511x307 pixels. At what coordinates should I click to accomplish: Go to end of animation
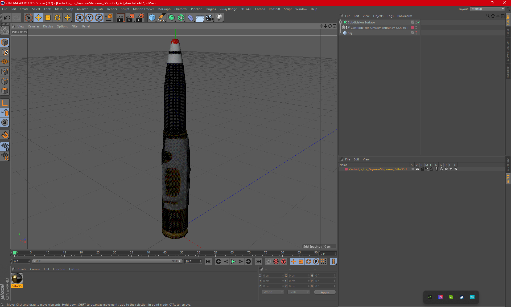pyautogui.click(x=258, y=261)
